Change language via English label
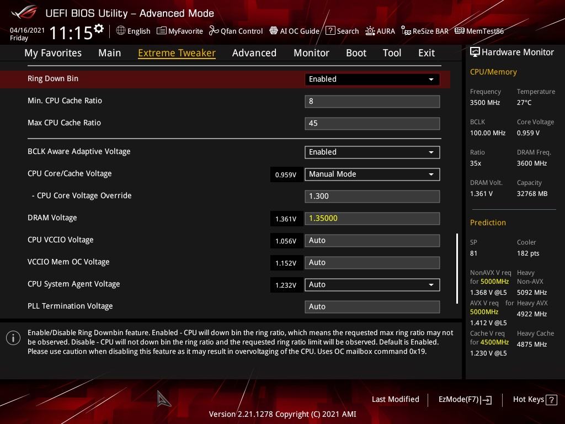Image resolution: width=565 pixels, height=424 pixels. (138, 31)
